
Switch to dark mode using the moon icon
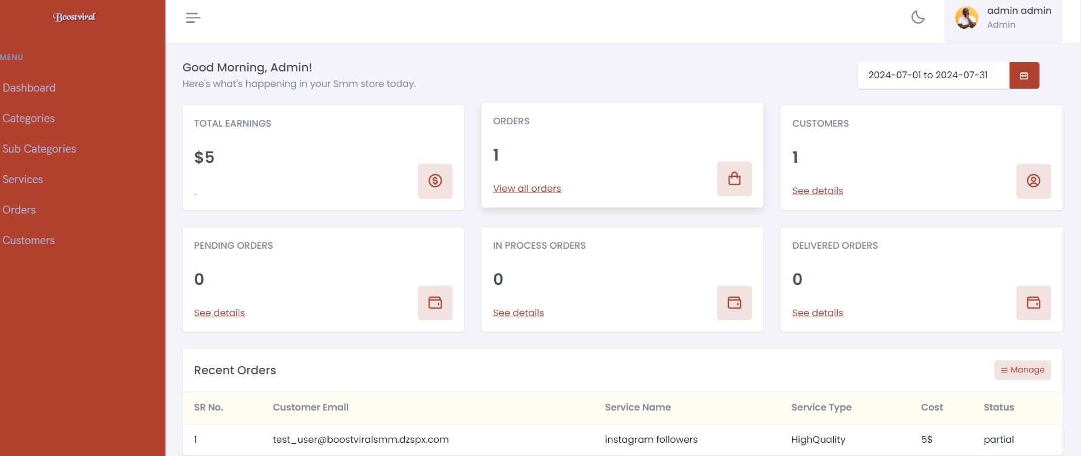918,17
